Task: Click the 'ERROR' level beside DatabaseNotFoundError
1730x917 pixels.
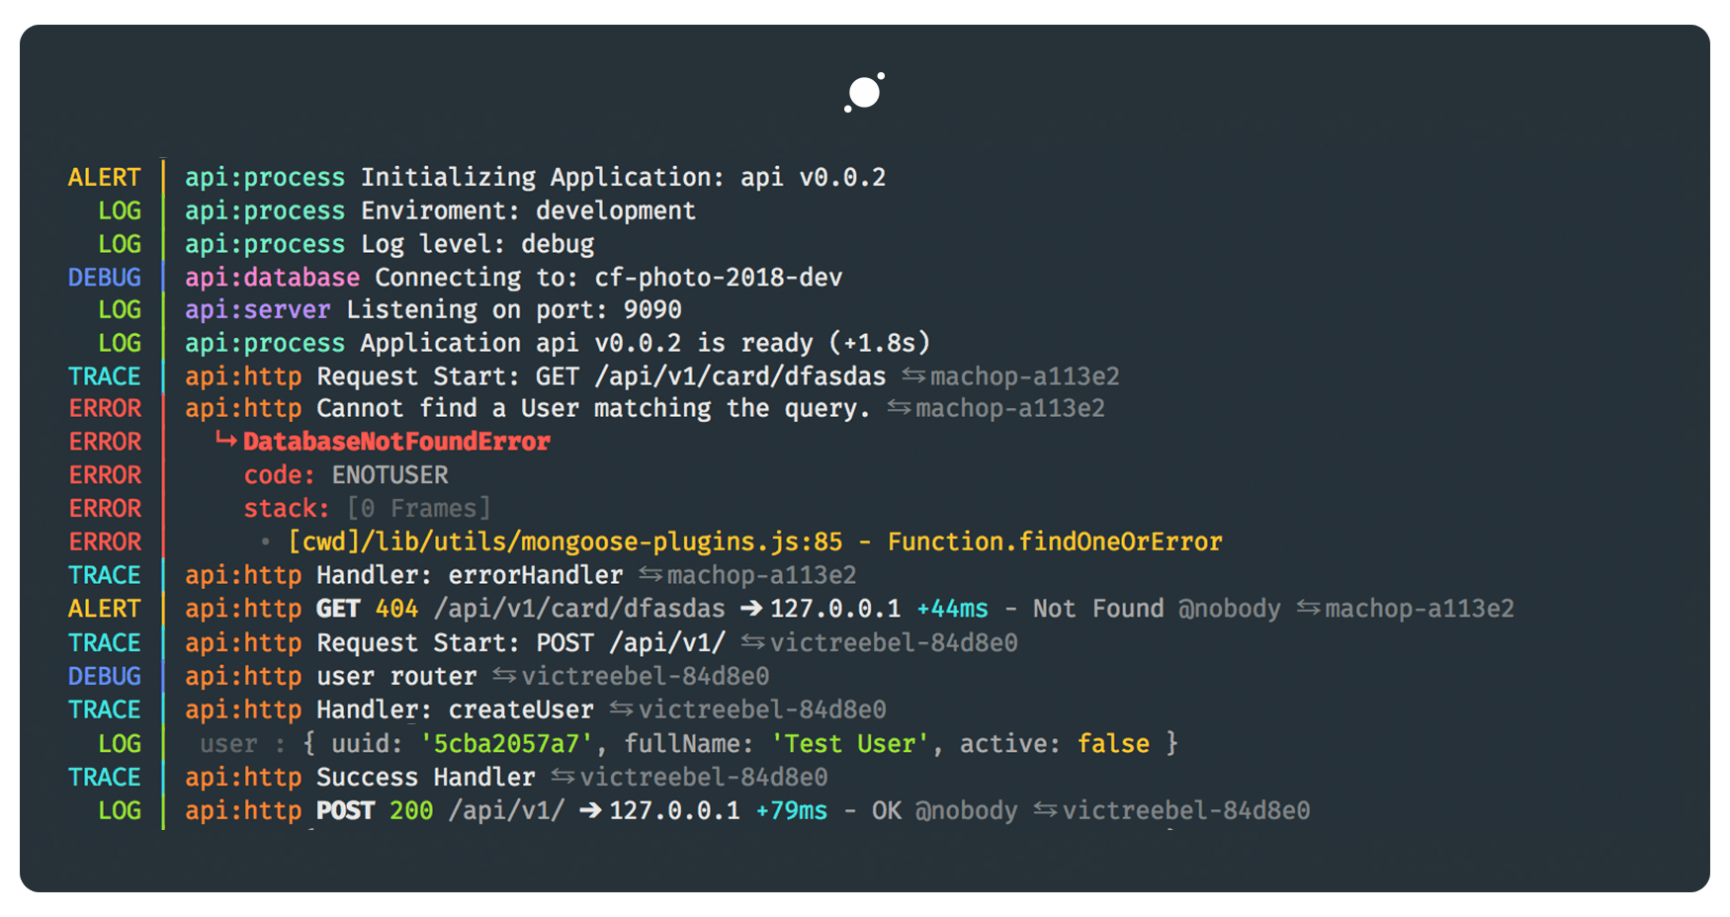Action: click(x=105, y=442)
